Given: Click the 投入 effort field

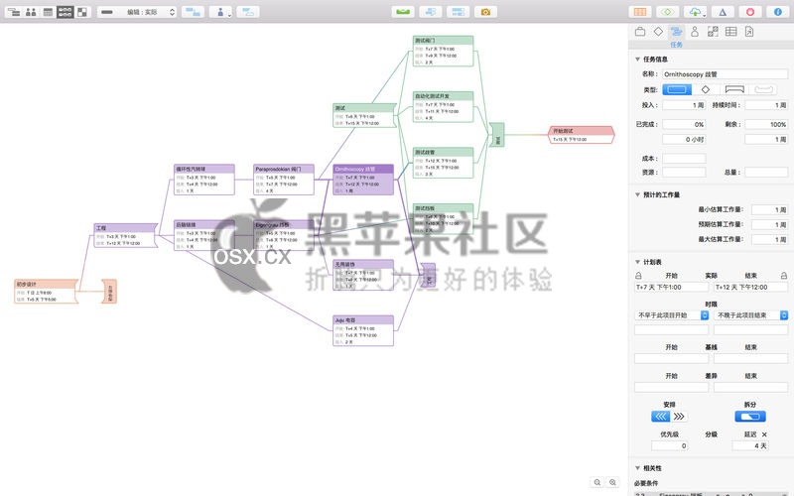Looking at the screenshot, I should (x=684, y=105).
